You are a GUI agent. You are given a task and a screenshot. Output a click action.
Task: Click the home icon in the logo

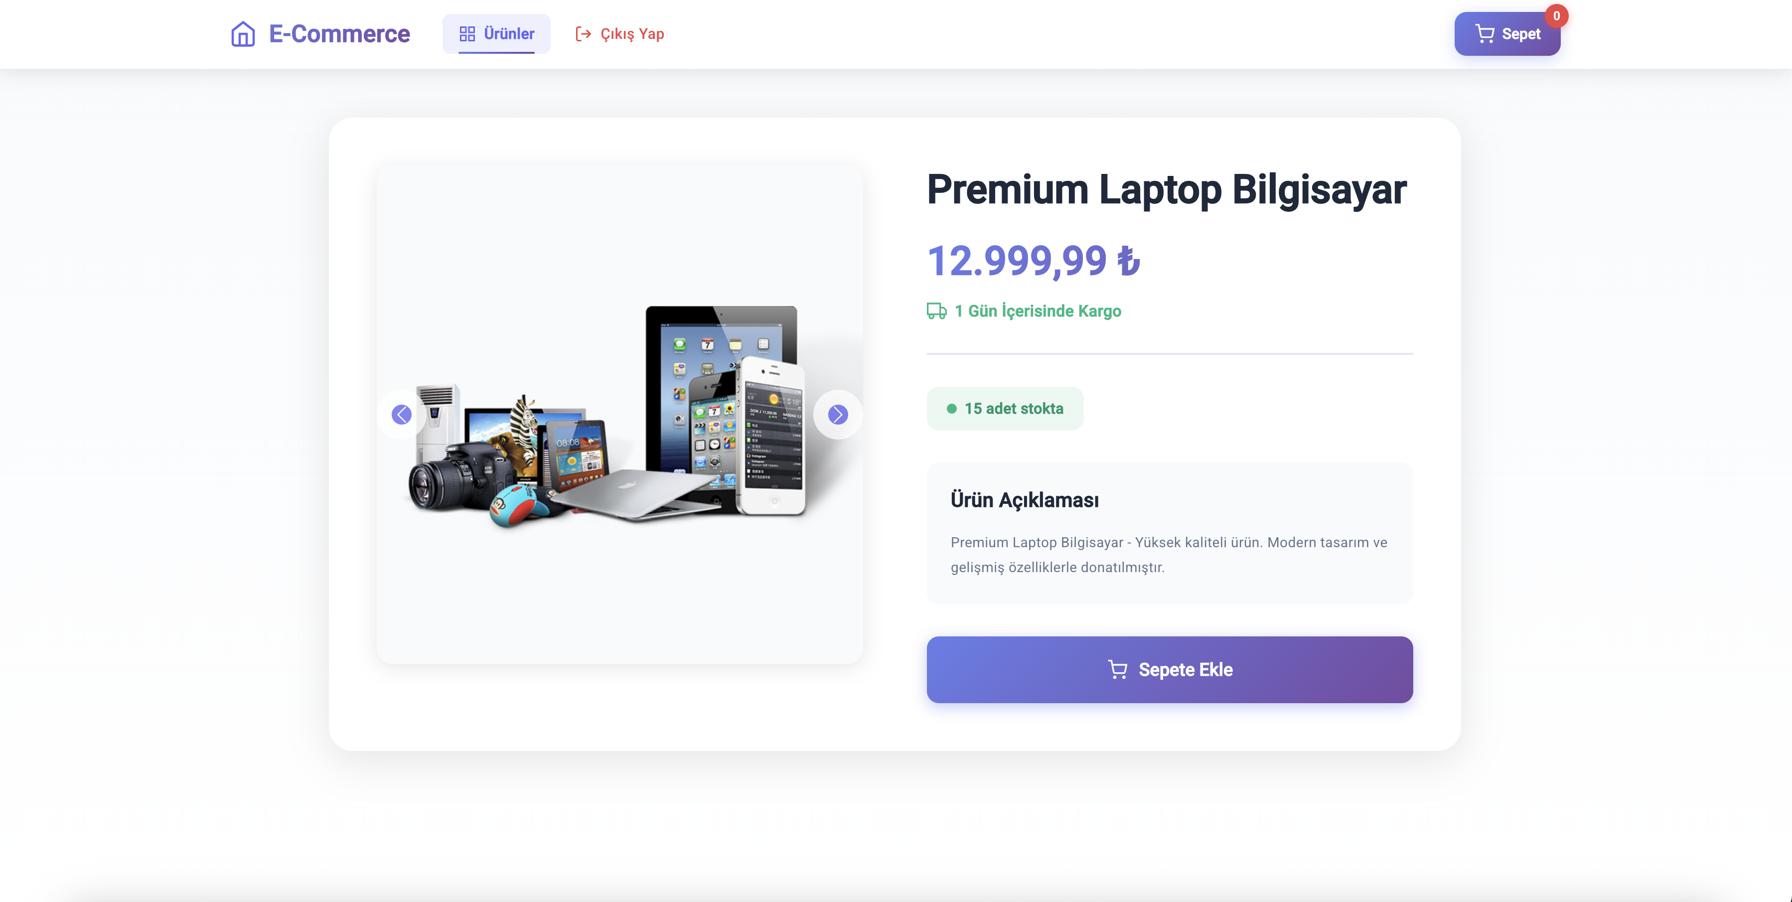(243, 33)
